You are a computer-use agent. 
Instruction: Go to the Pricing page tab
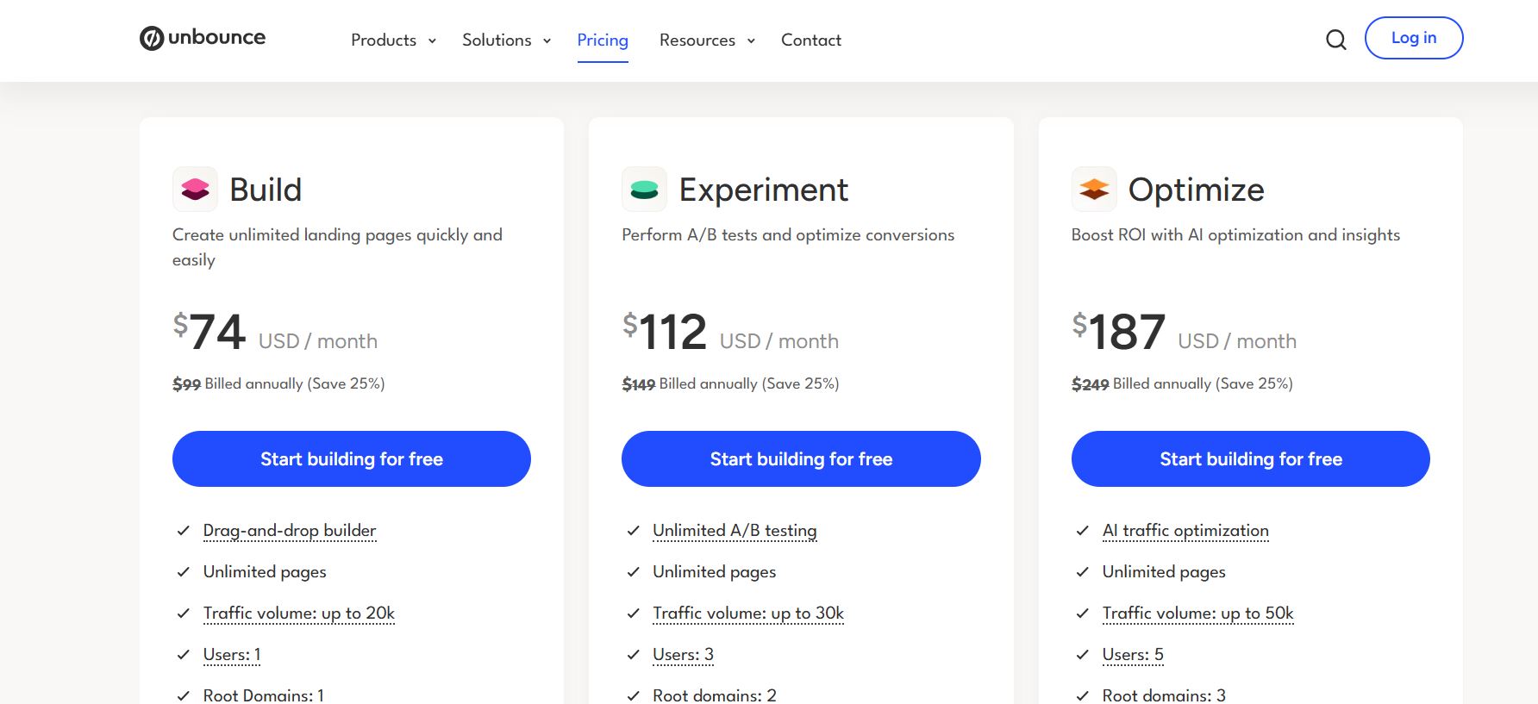pyautogui.click(x=603, y=40)
